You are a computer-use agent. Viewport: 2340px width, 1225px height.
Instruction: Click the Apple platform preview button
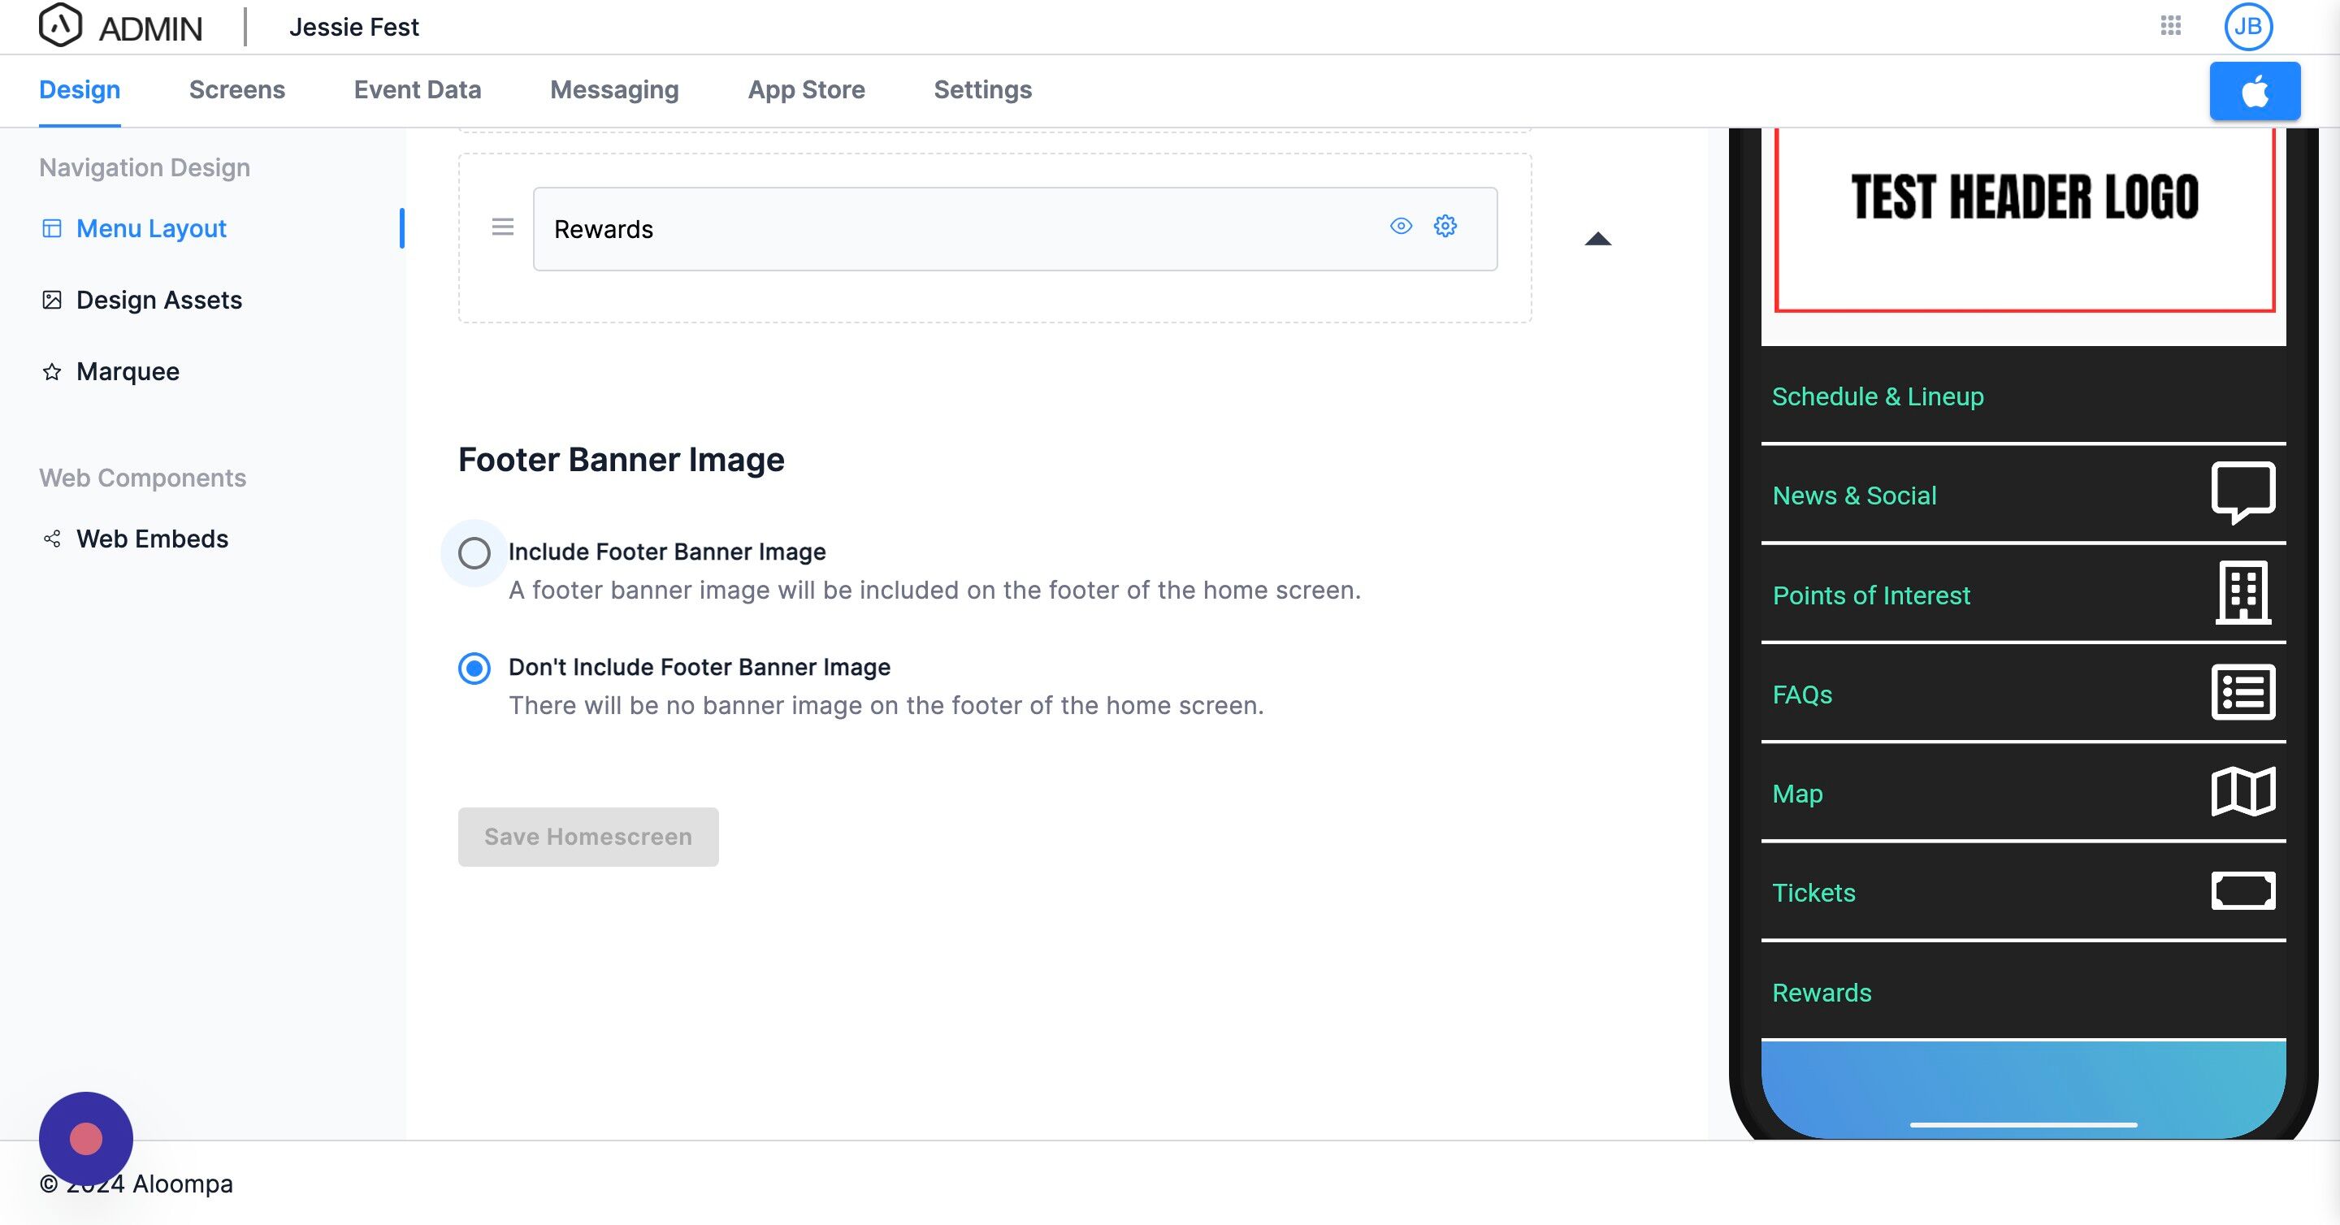click(x=2254, y=91)
